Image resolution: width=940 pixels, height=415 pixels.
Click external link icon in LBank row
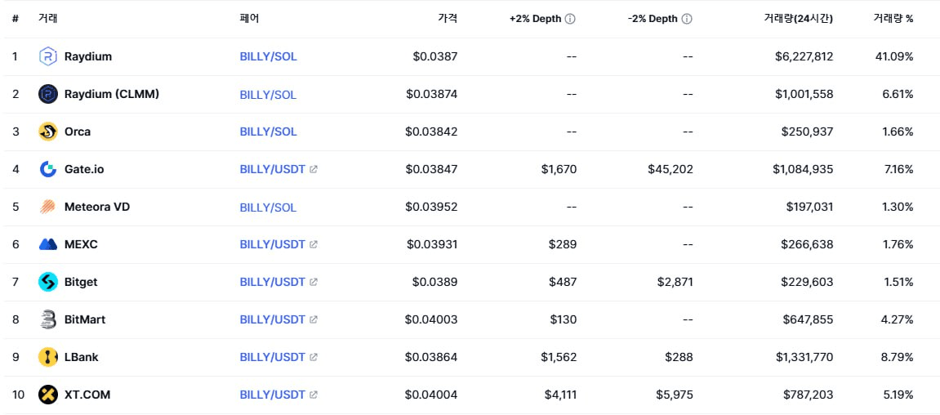pos(314,358)
